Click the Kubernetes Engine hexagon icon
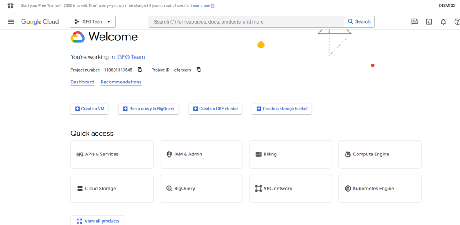 [x=348, y=189]
